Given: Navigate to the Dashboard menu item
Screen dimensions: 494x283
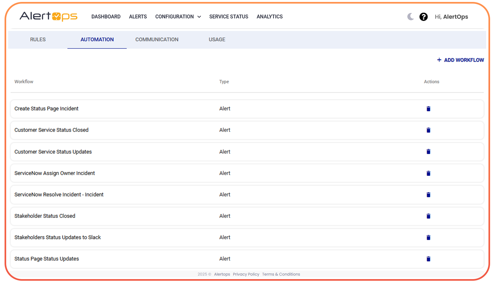Looking at the screenshot, I should 106,17.
